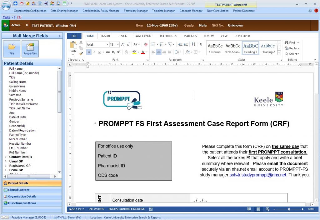Click the Replace icon in Editing group
The height and width of the screenshot is (220, 320).
click(x=286, y=48)
